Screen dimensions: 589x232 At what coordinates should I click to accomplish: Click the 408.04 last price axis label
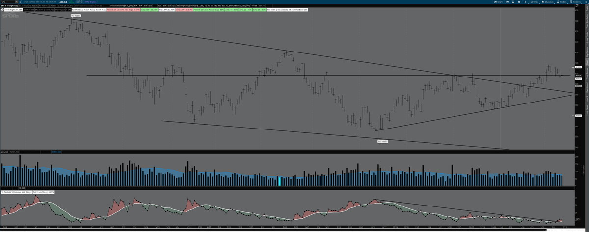[579, 75]
